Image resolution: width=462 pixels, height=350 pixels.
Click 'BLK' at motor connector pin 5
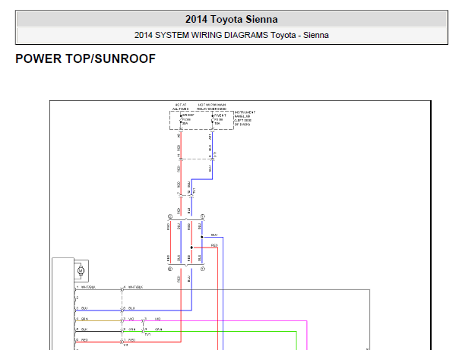[84, 330]
